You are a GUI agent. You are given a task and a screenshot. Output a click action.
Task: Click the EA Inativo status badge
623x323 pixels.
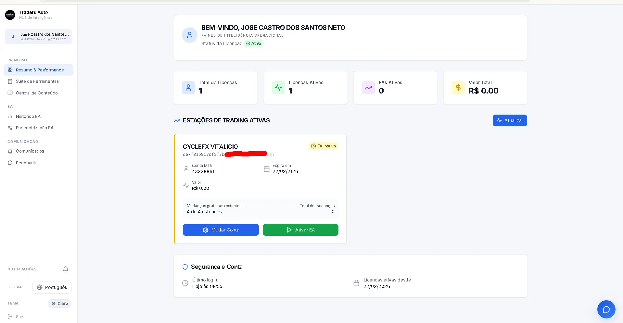pos(323,146)
